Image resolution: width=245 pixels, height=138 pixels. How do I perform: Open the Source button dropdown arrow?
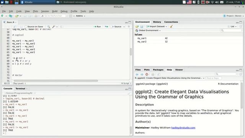124,27
